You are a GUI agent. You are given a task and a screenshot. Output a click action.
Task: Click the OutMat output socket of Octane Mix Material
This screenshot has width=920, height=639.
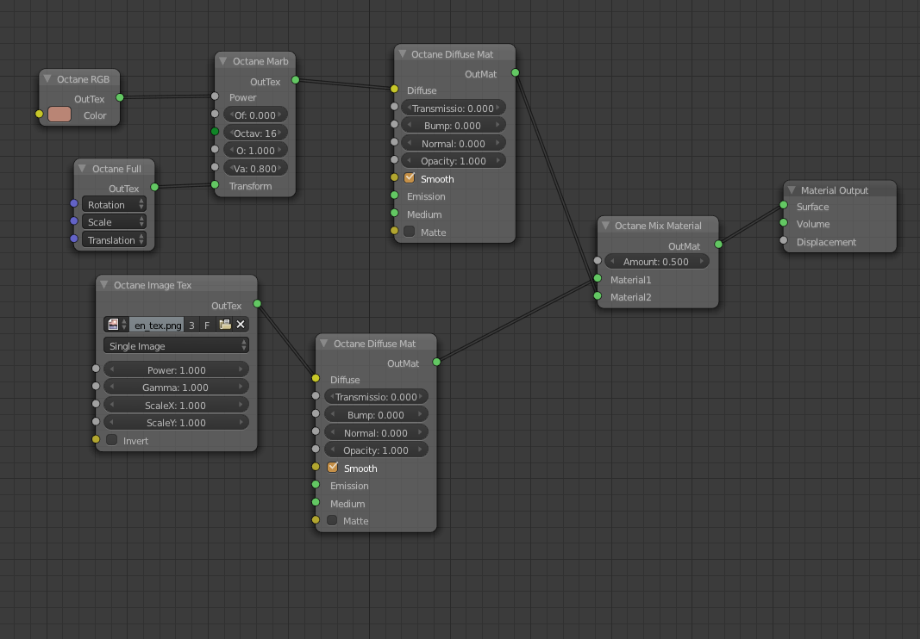[718, 245]
